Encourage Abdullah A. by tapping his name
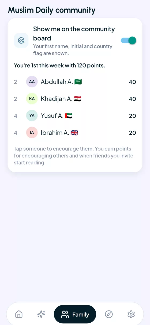This screenshot has height=325, width=150. pos(57,82)
